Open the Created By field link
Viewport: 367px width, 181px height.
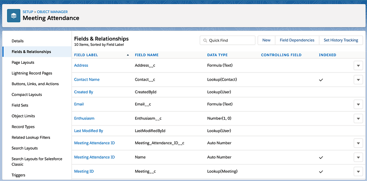tap(84, 92)
